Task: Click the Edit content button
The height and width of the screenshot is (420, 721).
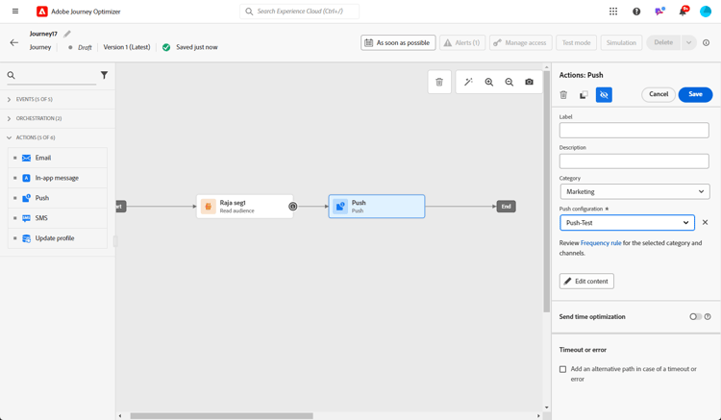Action: tap(586, 282)
